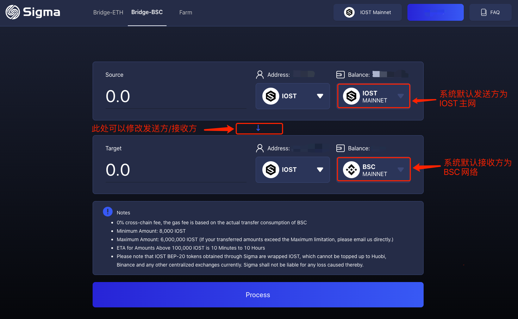518x319 pixels.
Task: Select the Bridge-BSC tab
Action: pos(147,12)
